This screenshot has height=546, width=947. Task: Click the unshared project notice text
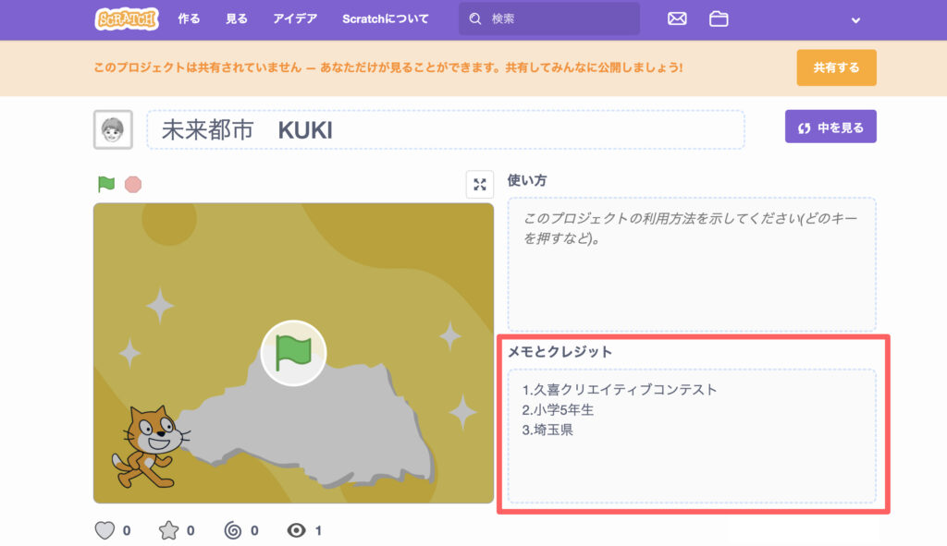click(x=387, y=67)
